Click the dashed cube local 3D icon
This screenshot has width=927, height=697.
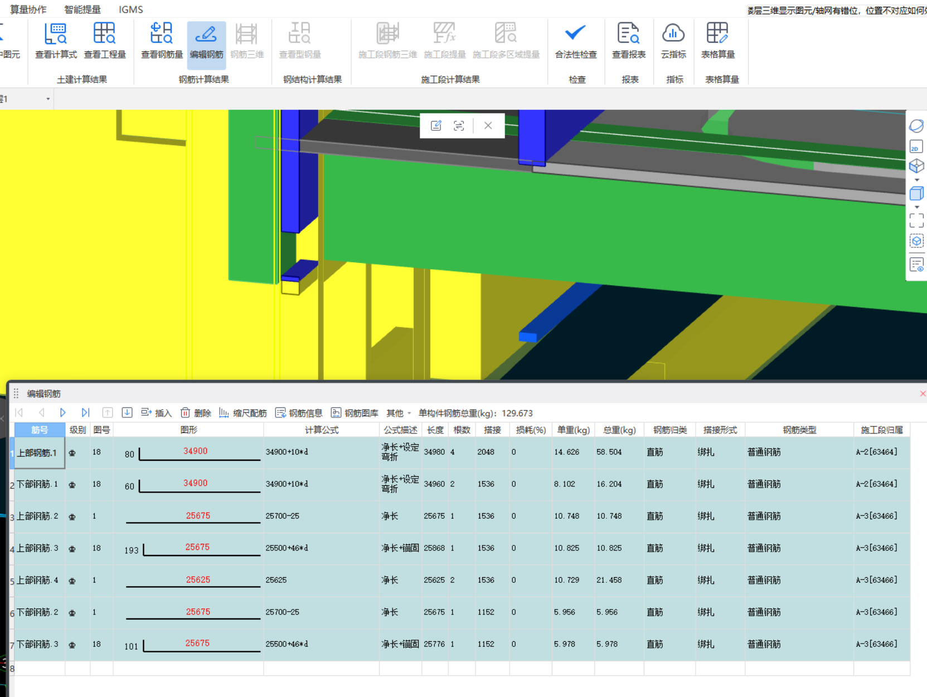[x=916, y=241]
